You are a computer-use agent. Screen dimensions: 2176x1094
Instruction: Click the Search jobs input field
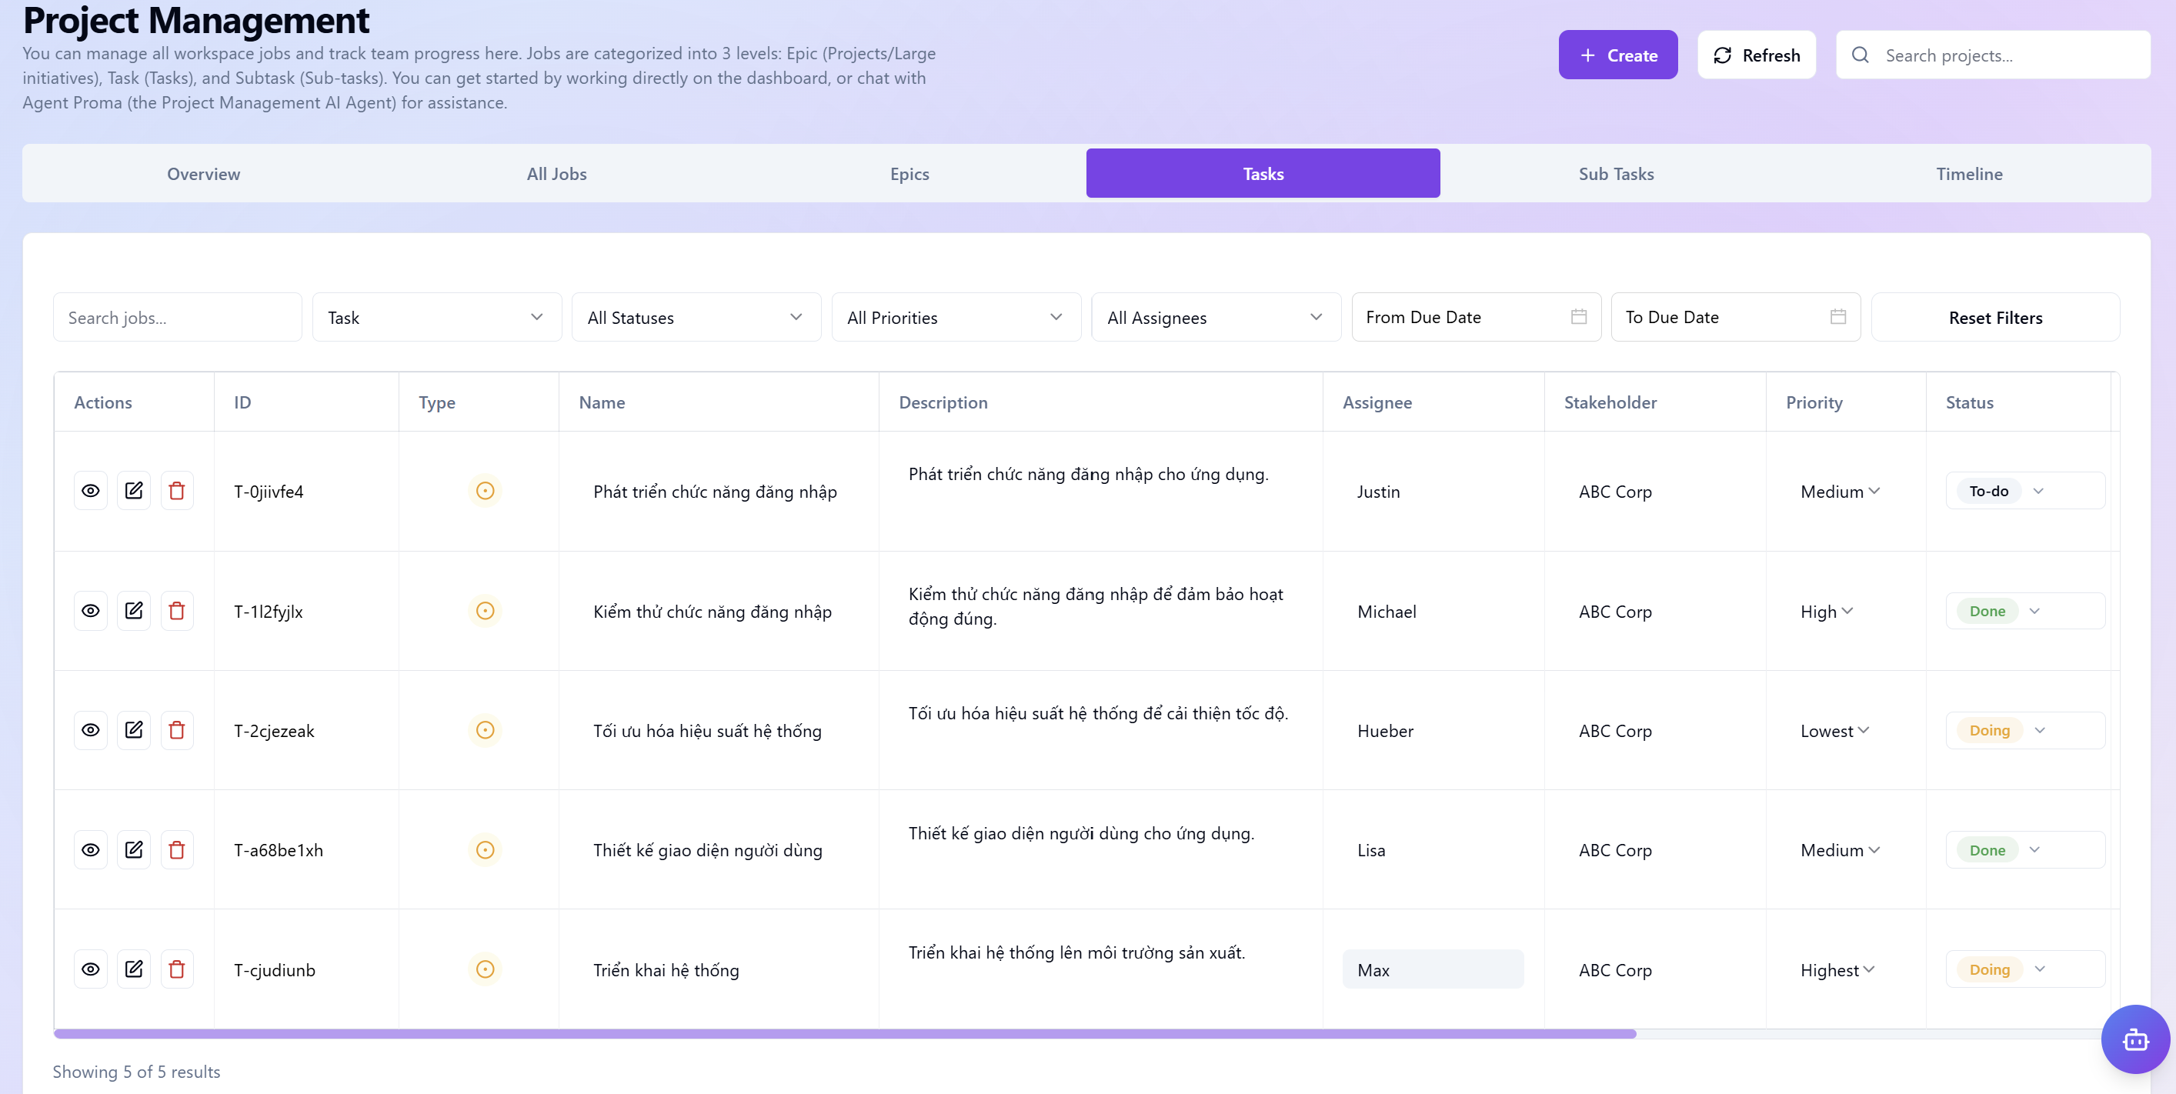click(x=176, y=317)
